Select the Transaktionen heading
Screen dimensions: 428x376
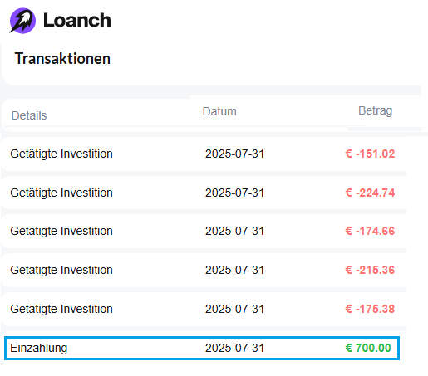62,59
